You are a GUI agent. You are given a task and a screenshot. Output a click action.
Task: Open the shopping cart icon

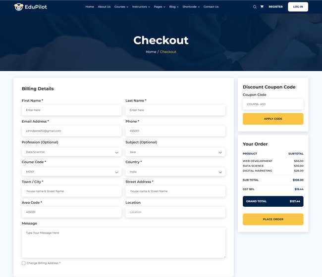pyautogui.click(x=262, y=6)
